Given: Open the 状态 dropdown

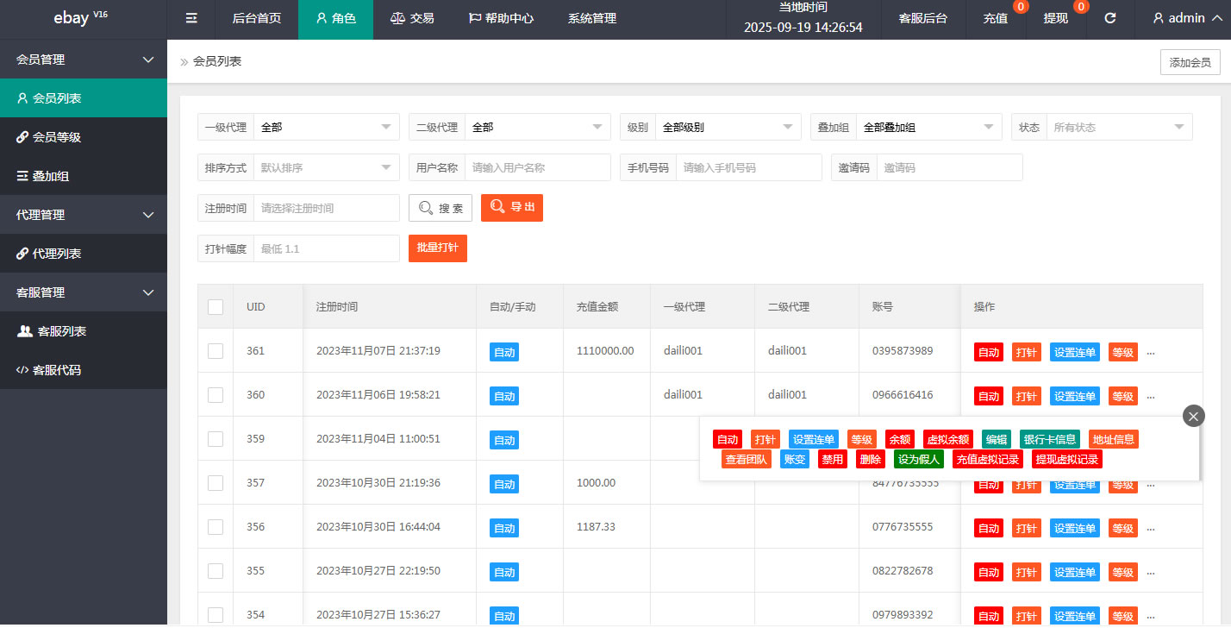Looking at the screenshot, I should tap(1120, 127).
